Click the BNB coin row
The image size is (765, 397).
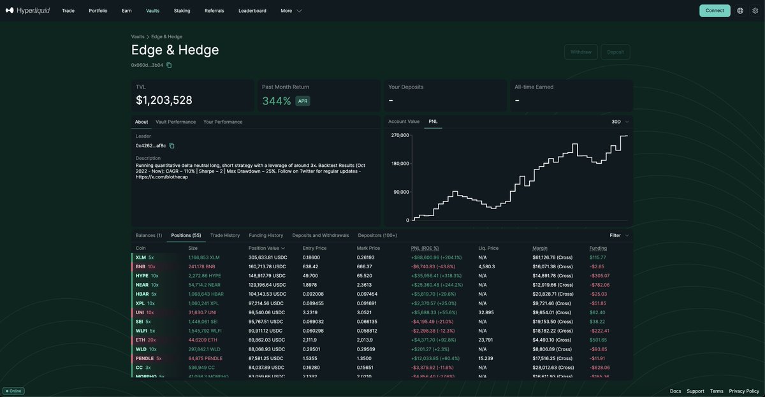382,266
